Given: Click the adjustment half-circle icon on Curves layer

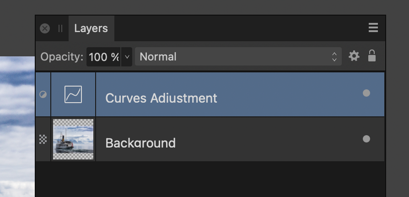Looking at the screenshot, I should point(43,94).
